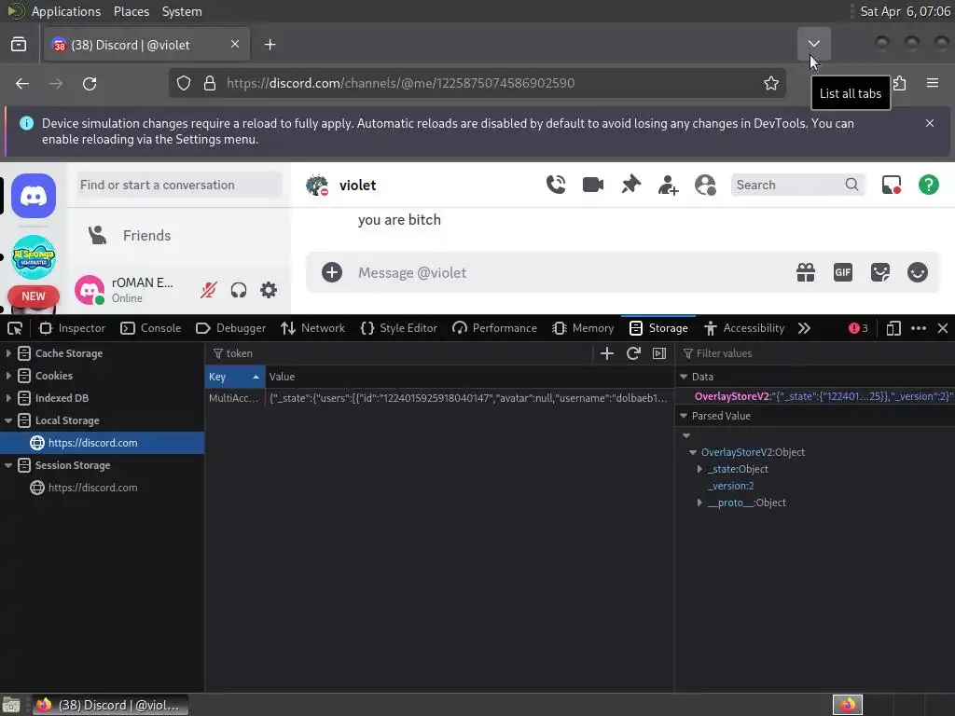Switch to the Memory tab

pos(583,328)
